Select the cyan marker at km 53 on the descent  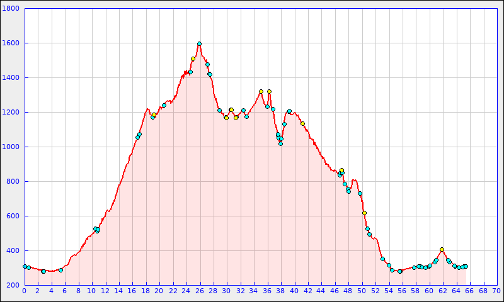point(382,259)
